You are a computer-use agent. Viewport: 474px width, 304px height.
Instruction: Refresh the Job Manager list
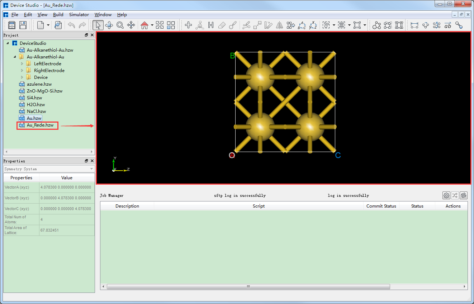point(464,195)
